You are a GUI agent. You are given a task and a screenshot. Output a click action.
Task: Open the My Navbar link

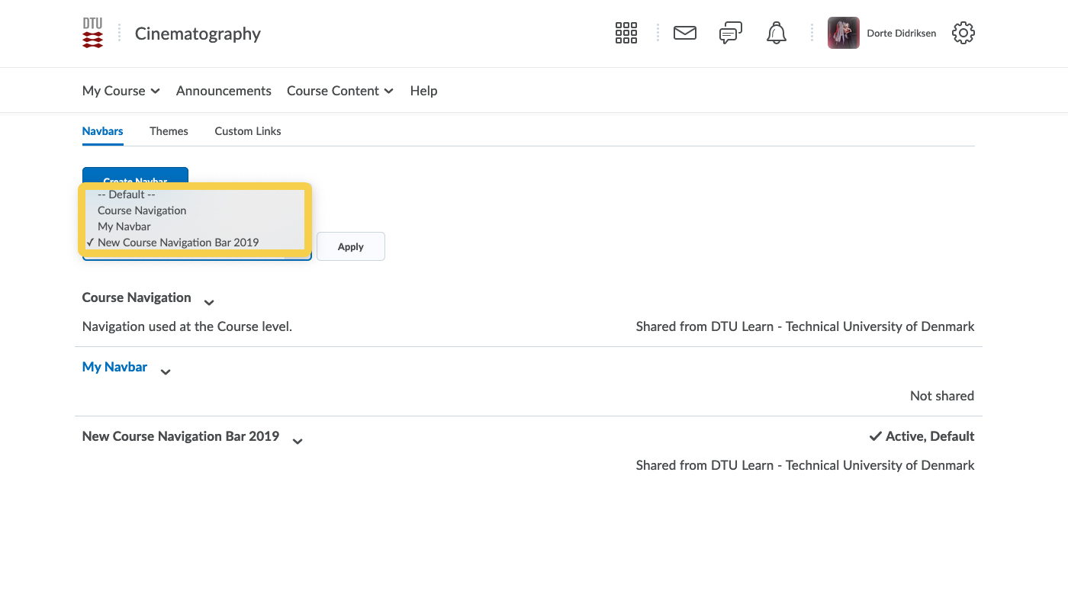pyautogui.click(x=114, y=367)
